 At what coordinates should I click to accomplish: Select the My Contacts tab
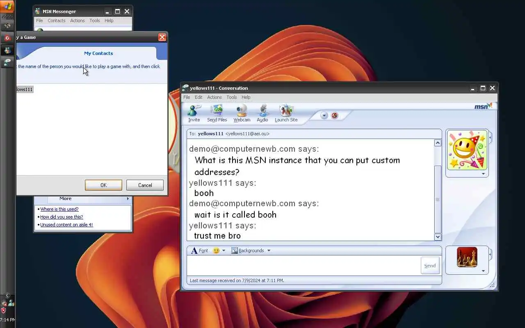coord(98,53)
